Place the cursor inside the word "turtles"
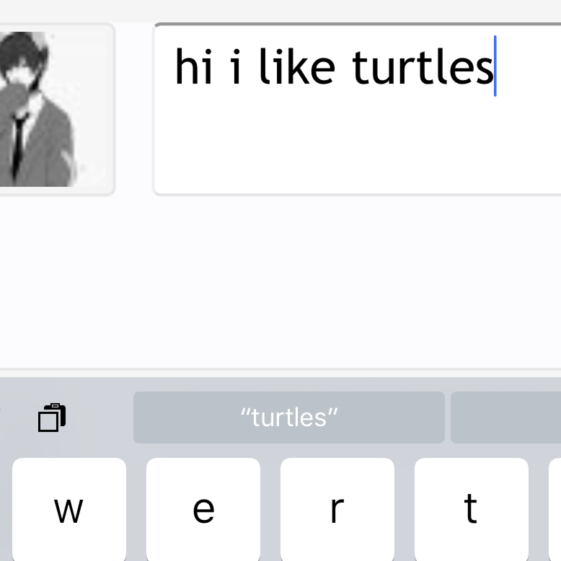The height and width of the screenshot is (561, 561). point(423,67)
